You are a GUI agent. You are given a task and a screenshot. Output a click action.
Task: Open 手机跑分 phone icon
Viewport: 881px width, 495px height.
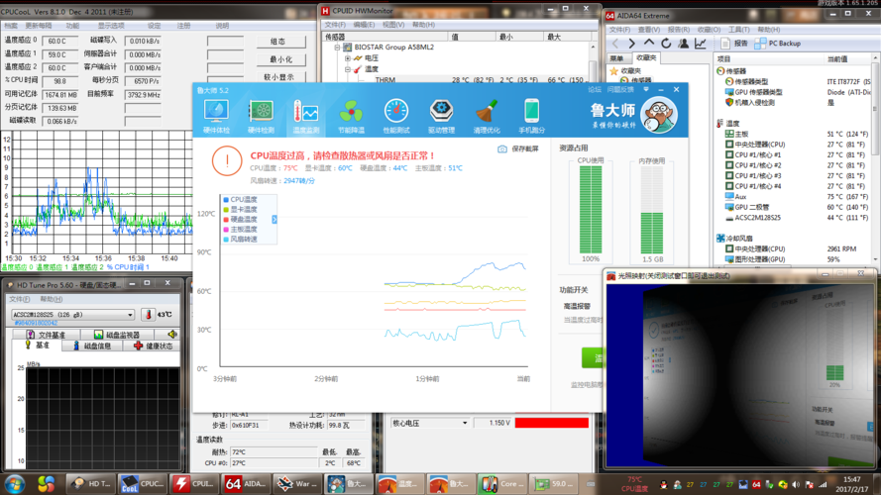click(531, 116)
